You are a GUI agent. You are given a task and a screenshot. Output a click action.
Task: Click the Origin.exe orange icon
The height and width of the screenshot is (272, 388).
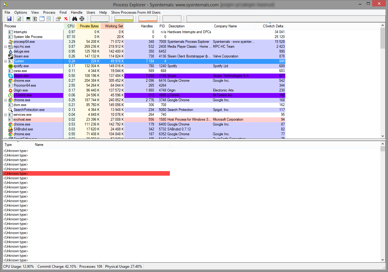[x=11, y=90]
